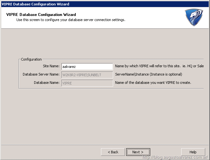Image resolution: width=210 pixels, height=160 pixels.
Task: Open Help for the wizard
Action: pyautogui.click(x=193, y=152)
